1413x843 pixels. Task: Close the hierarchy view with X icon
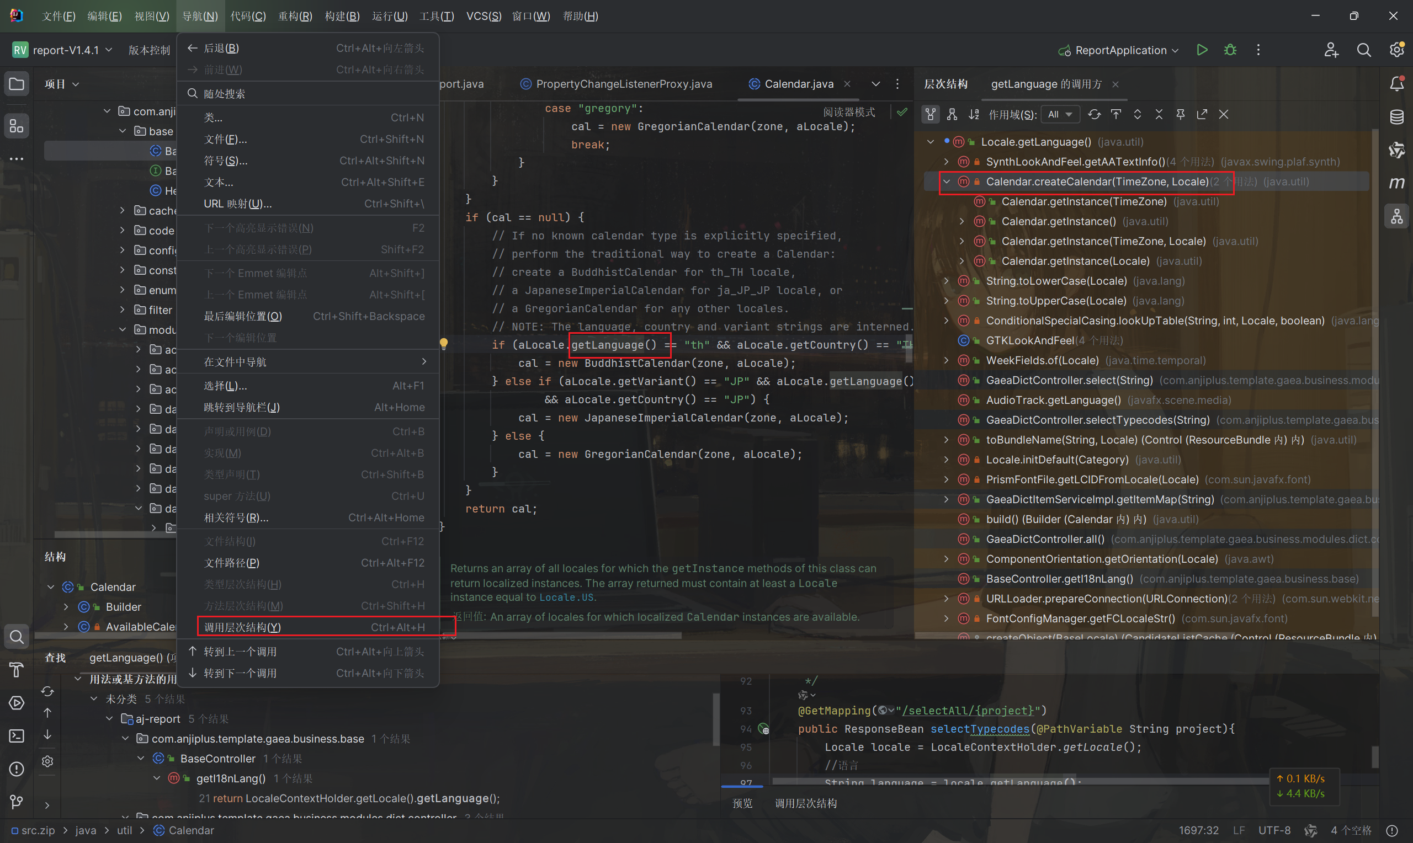click(1224, 114)
